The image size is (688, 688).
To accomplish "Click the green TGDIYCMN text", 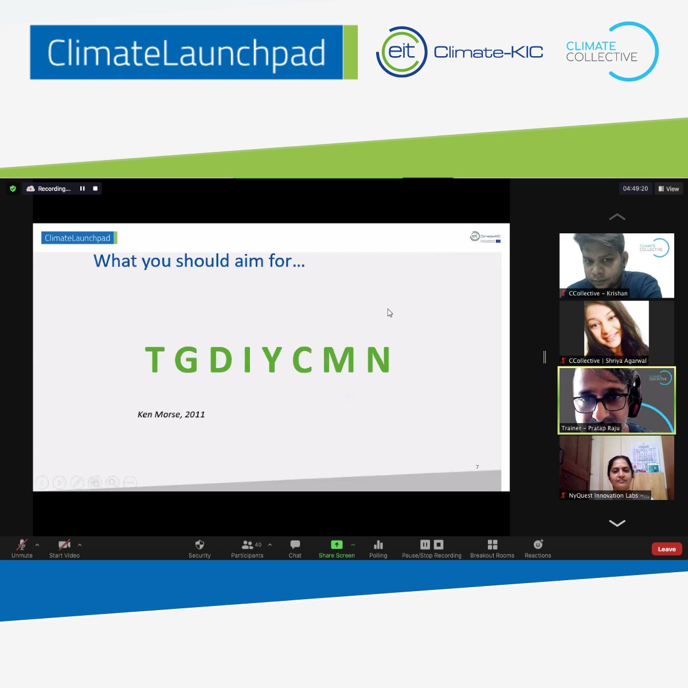I will point(268,359).
